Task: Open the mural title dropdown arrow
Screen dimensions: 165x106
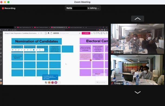Action: pyautogui.click(x=39, y=33)
